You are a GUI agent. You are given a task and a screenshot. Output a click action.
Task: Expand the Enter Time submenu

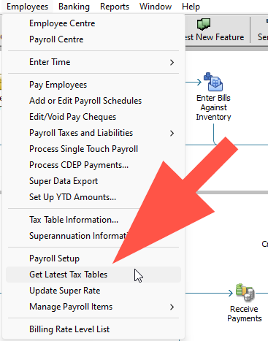click(93, 62)
